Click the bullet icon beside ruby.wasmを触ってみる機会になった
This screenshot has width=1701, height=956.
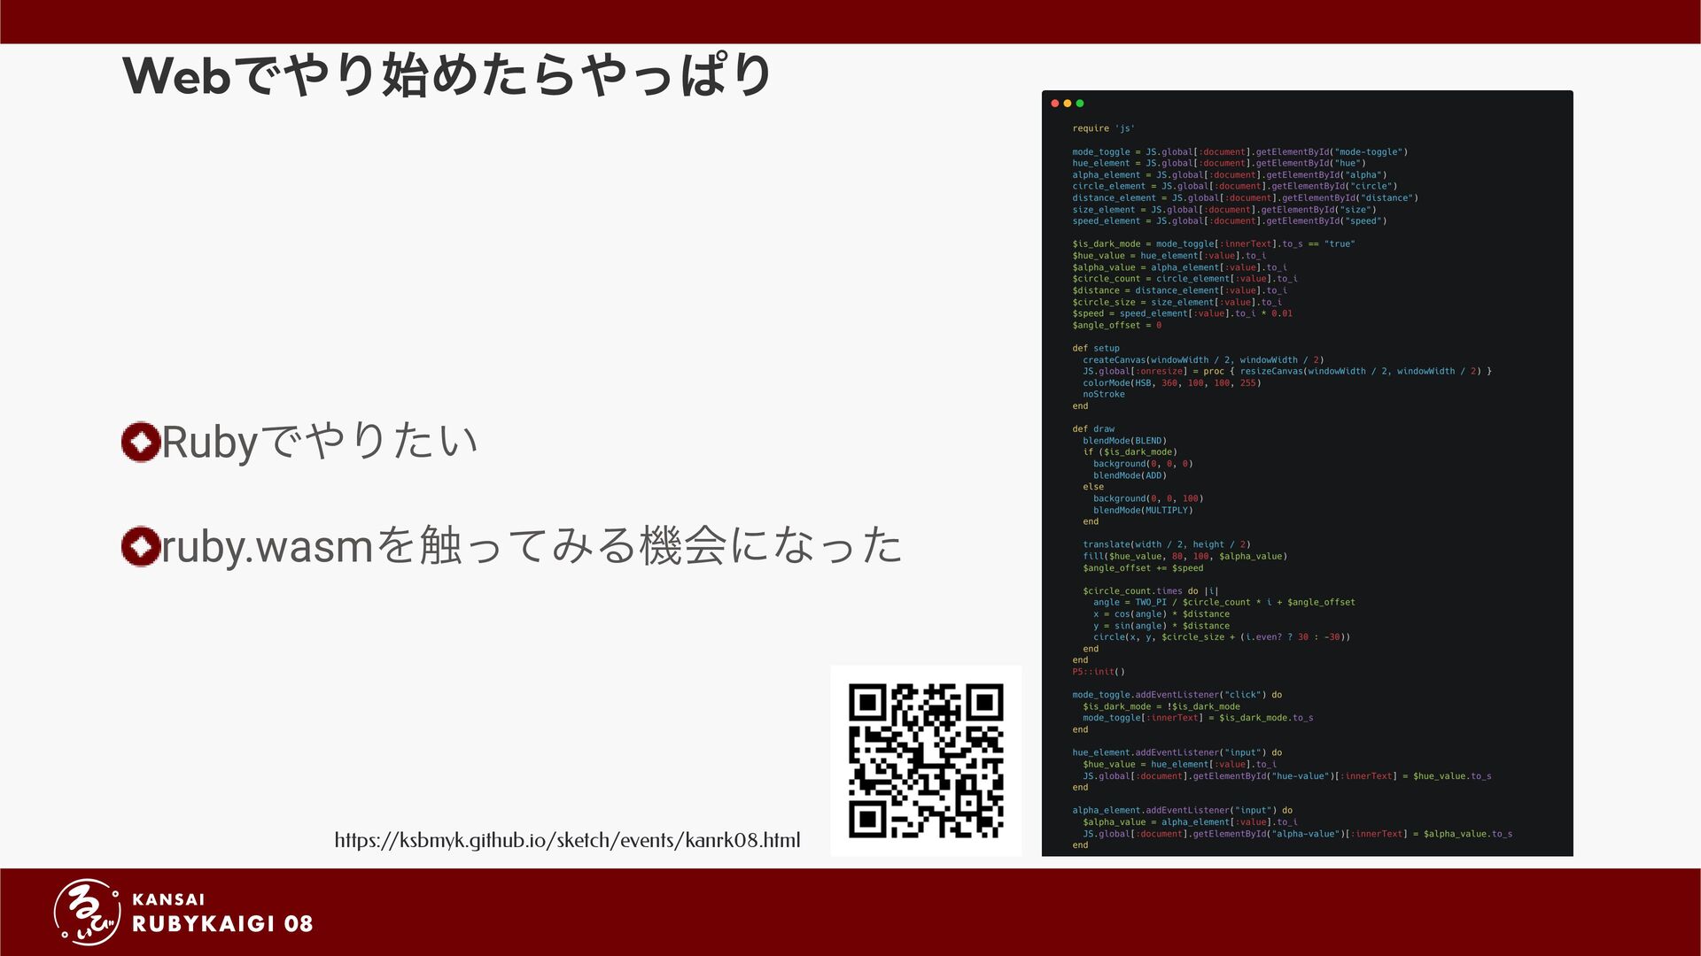140,546
